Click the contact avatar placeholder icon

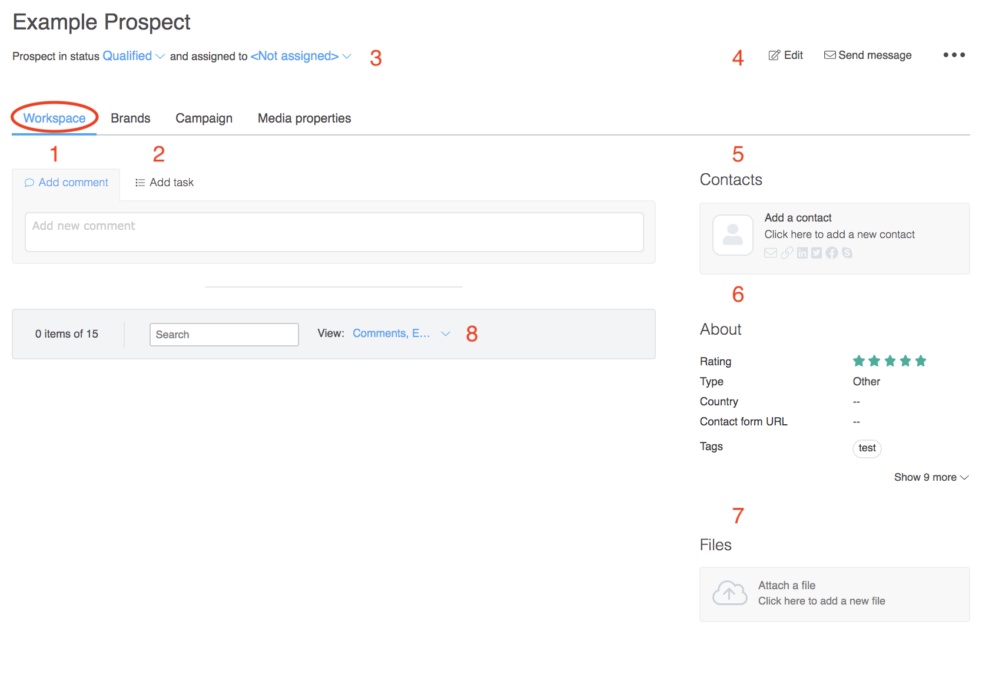[x=732, y=235]
